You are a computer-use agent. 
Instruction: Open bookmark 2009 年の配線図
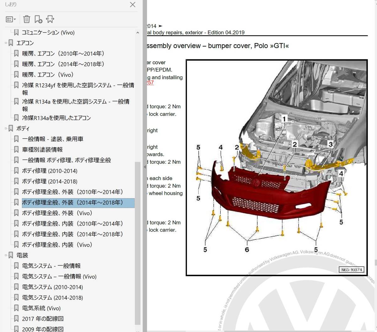pyautogui.click(x=43, y=329)
